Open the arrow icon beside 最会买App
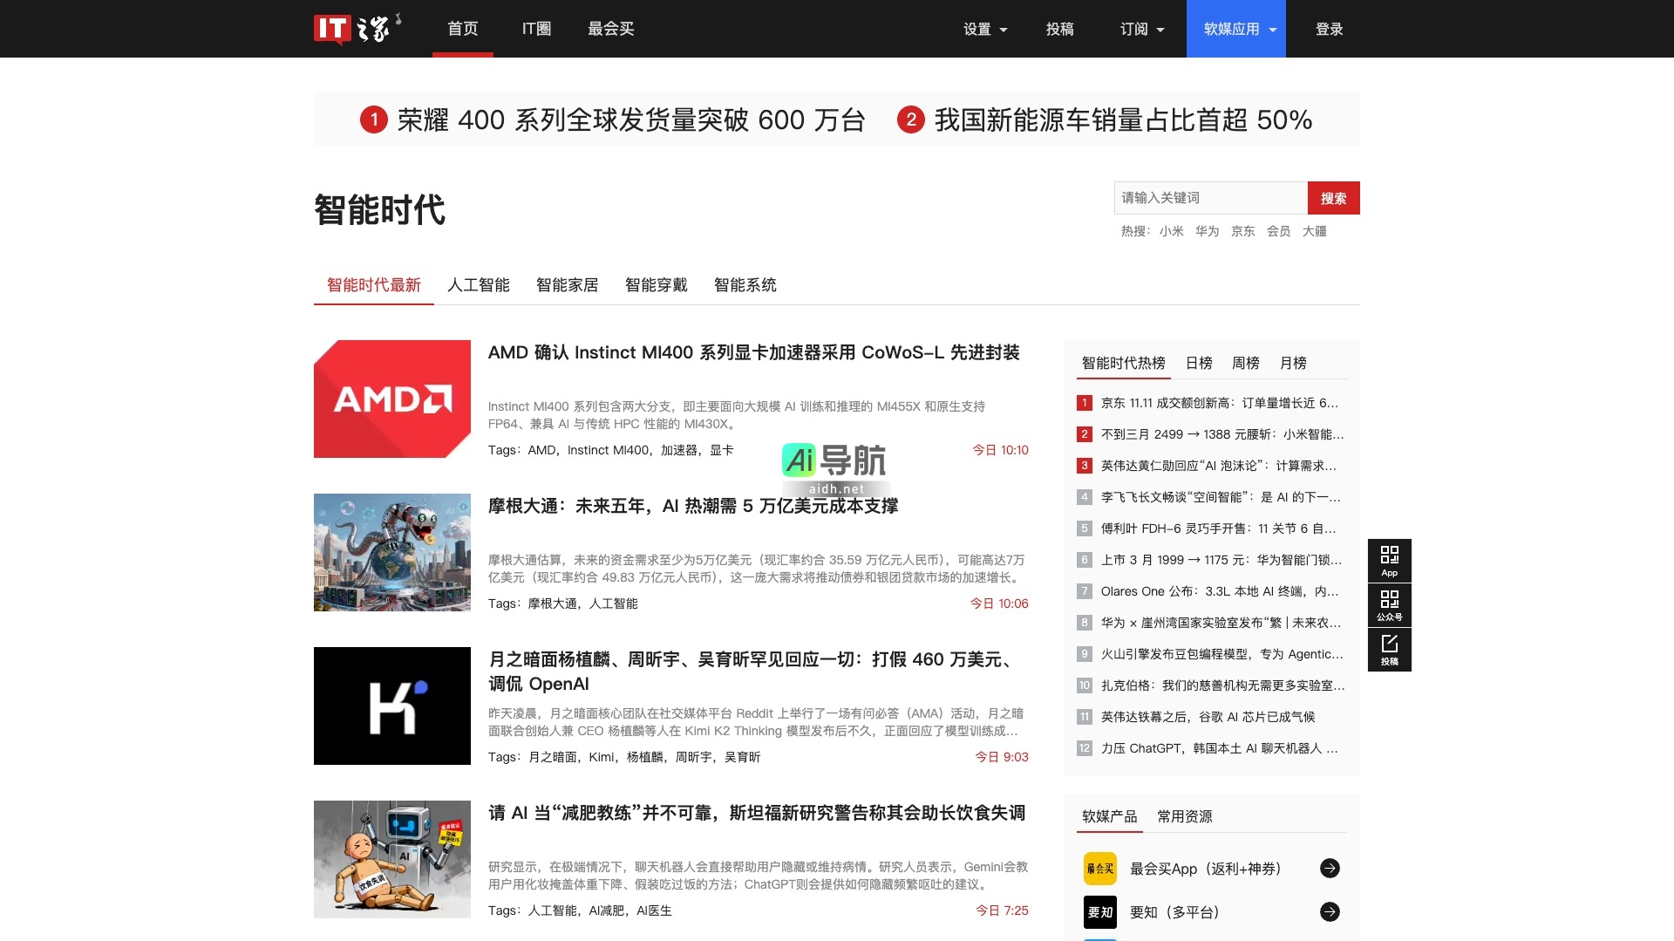 (x=1330, y=868)
